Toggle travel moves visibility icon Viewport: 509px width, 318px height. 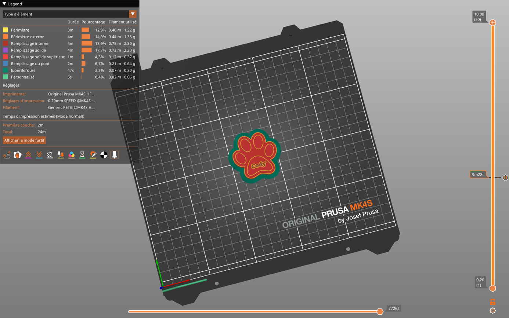7,155
